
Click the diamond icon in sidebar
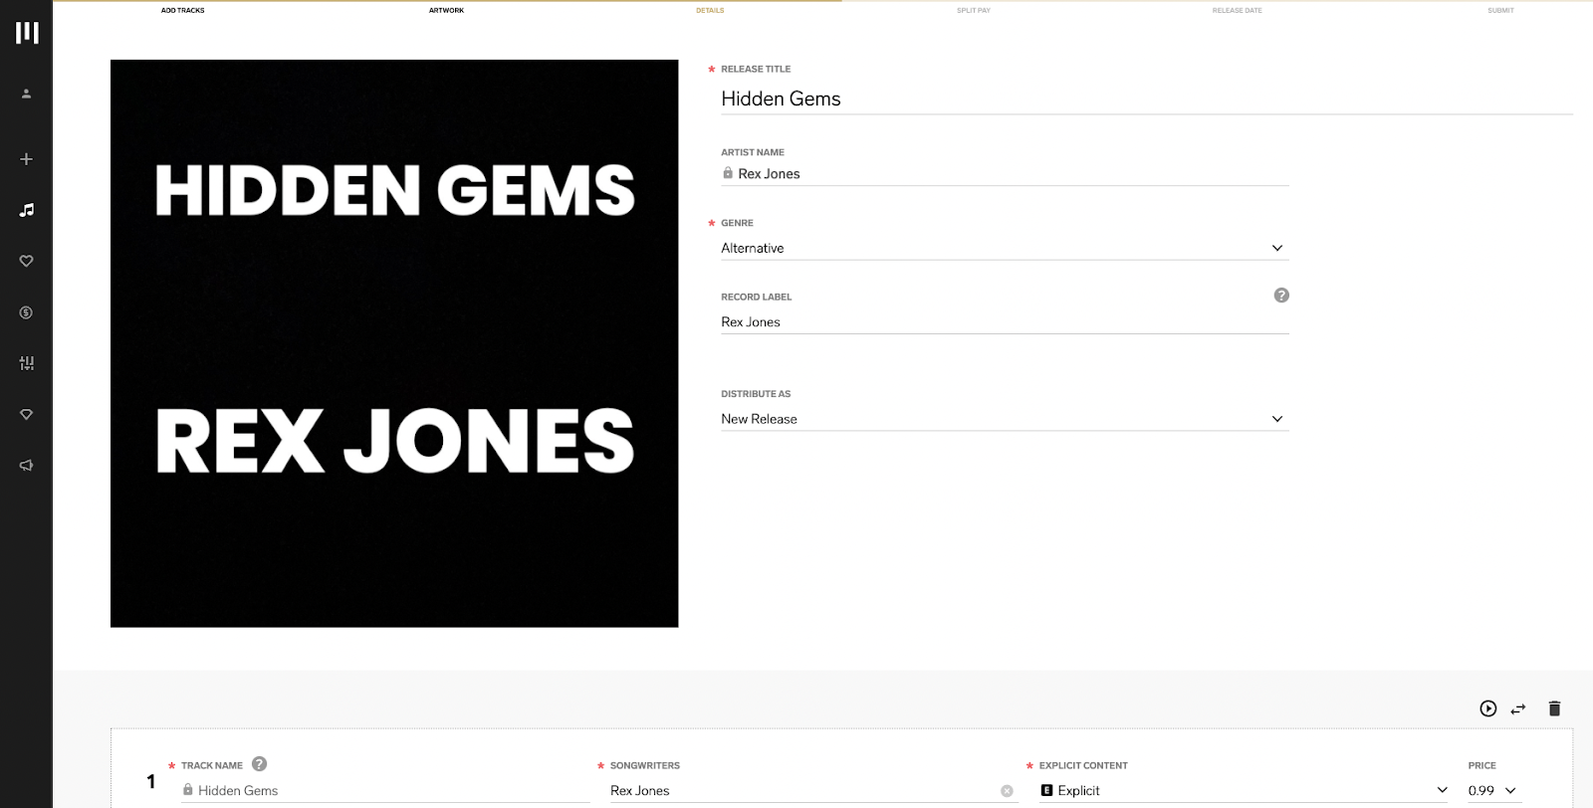[x=27, y=414]
